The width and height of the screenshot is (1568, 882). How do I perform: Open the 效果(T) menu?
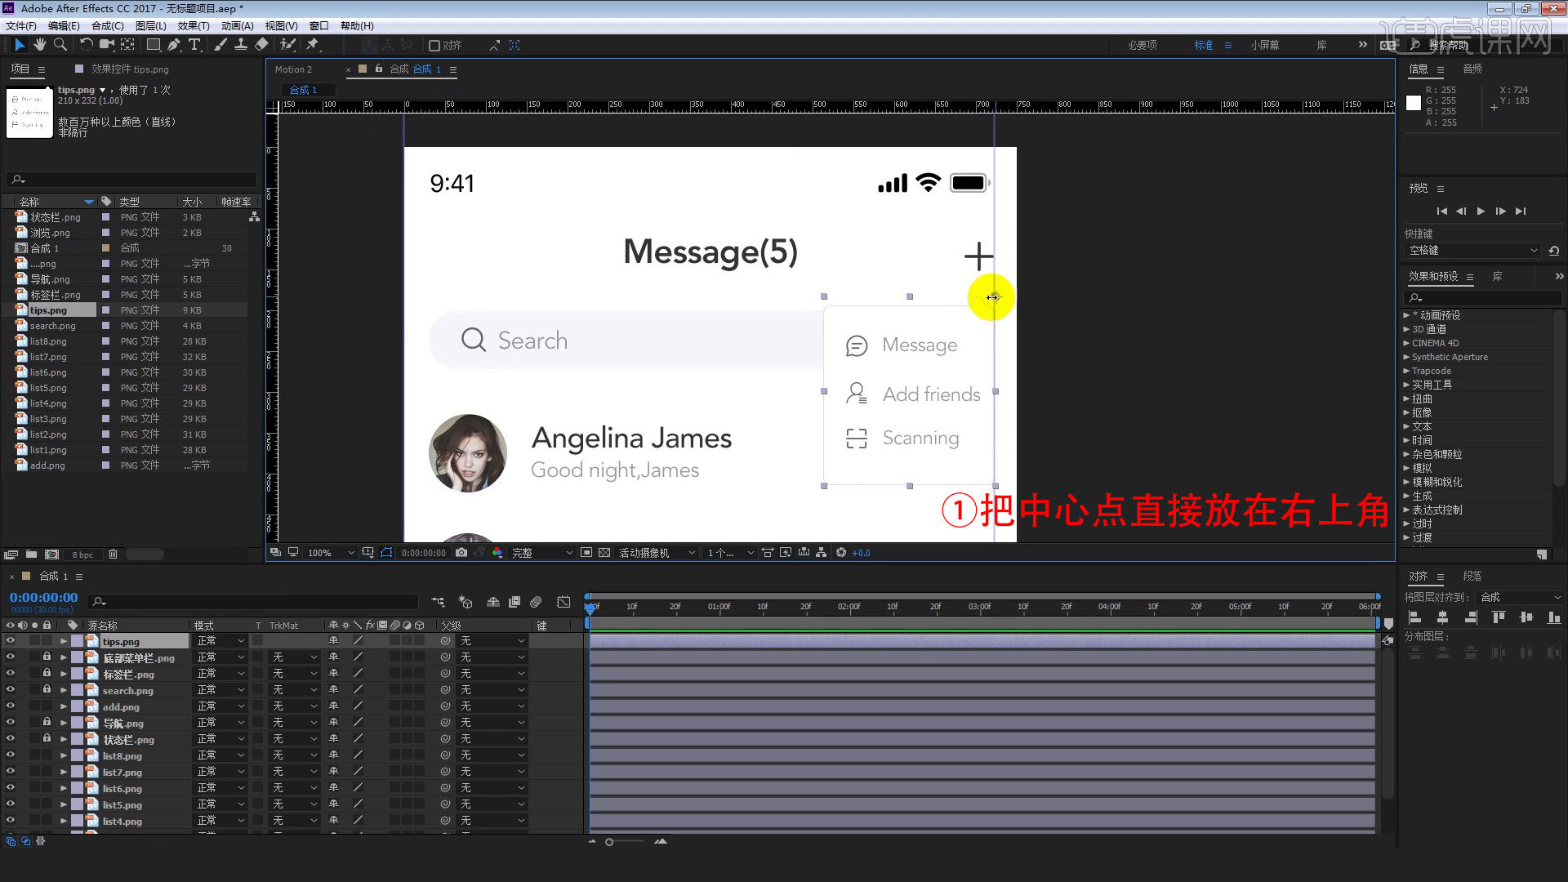coord(194,25)
